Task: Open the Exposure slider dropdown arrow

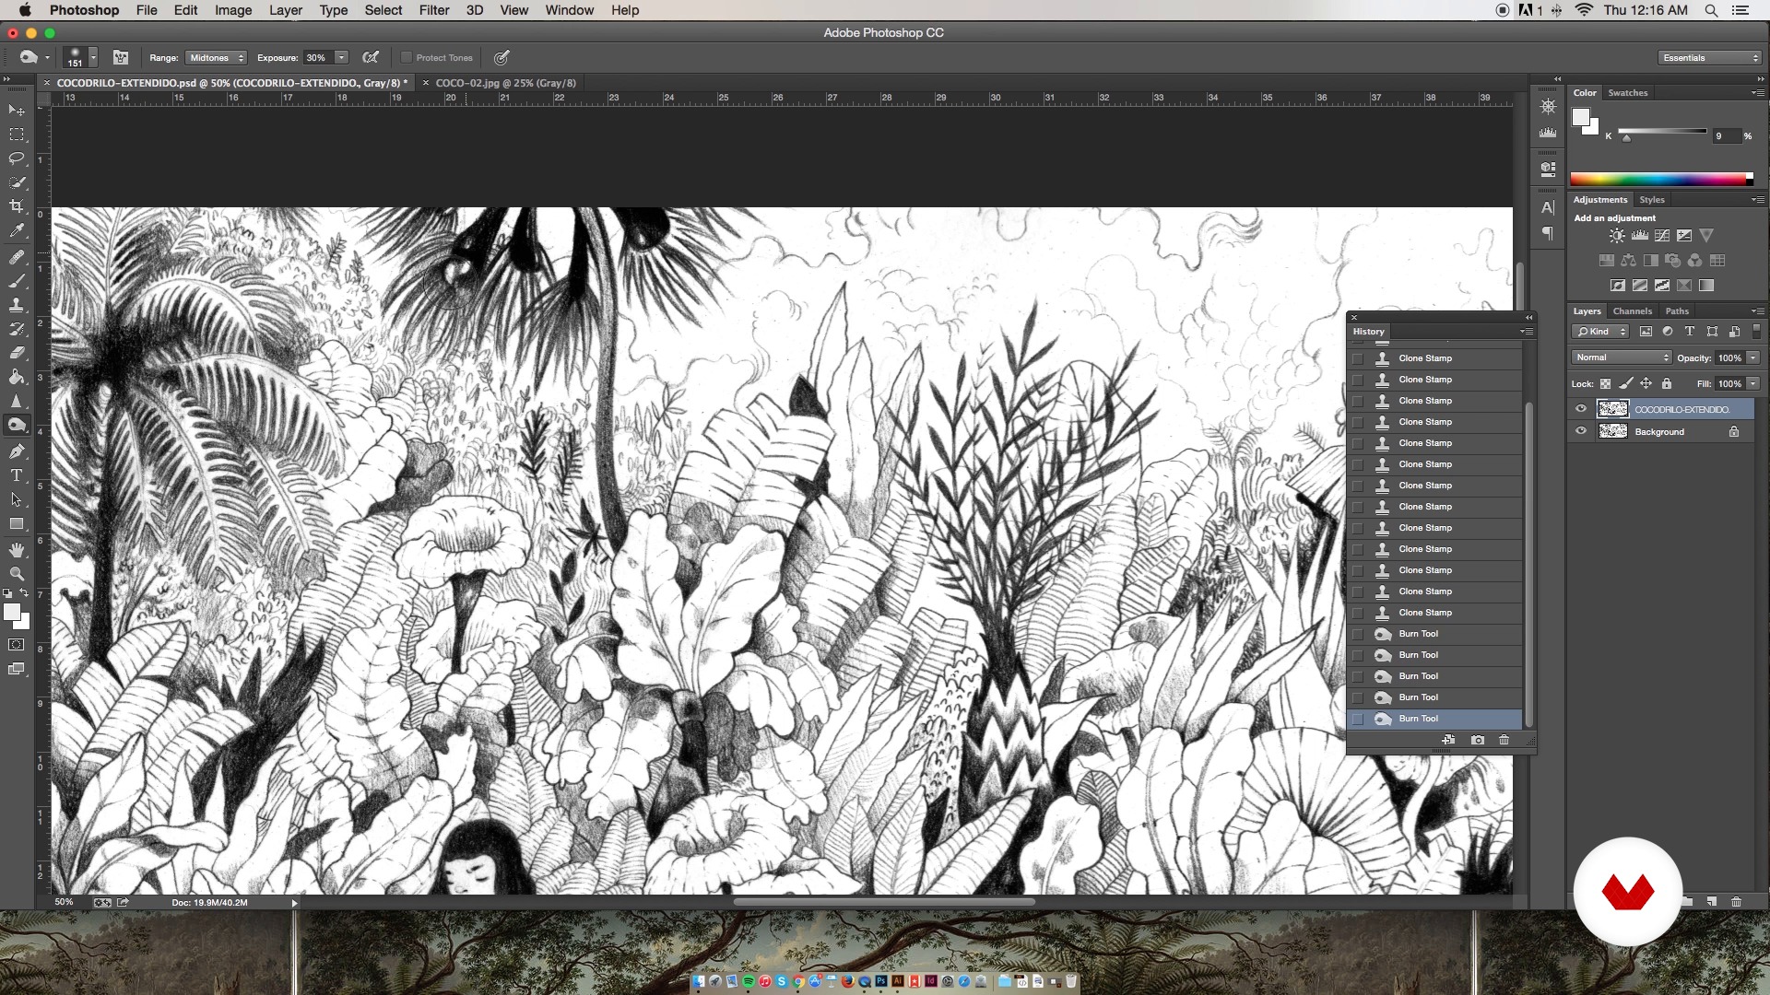Action: [x=341, y=57]
